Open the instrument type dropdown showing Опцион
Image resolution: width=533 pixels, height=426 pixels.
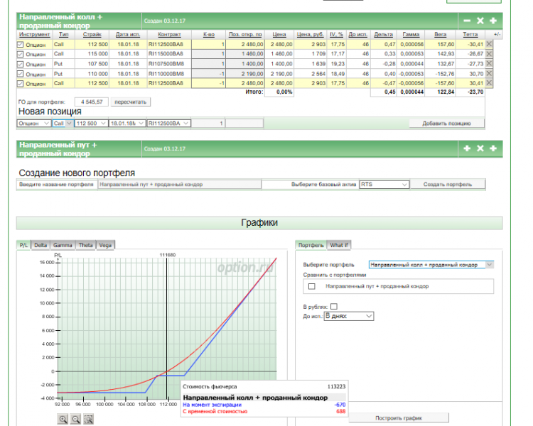[34, 124]
